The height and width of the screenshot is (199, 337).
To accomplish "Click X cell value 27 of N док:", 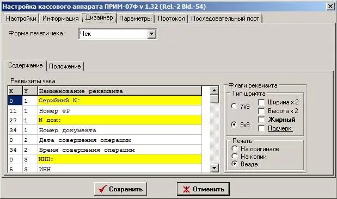I will 15,120.
